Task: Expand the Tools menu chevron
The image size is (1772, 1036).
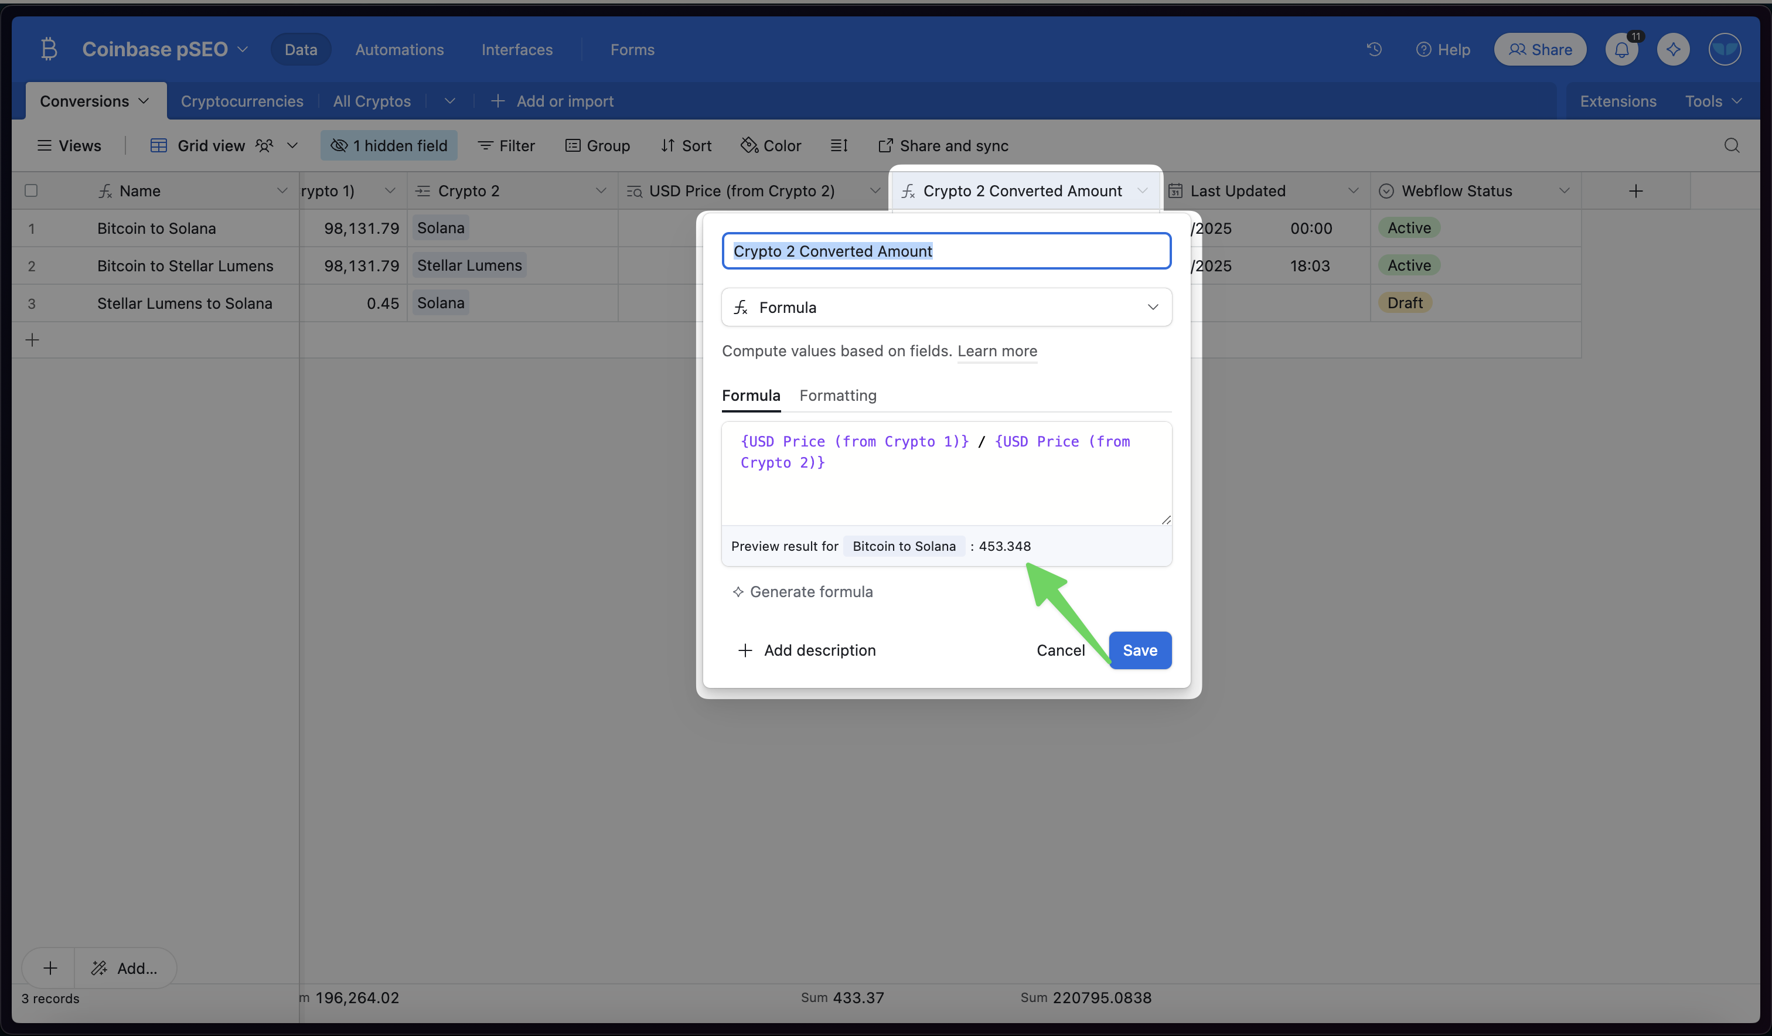Action: [x=1737, y=101]
